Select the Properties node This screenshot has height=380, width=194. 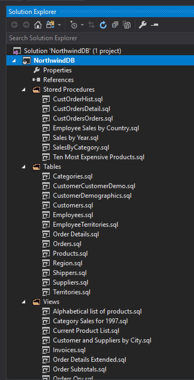tap(57, 70)
